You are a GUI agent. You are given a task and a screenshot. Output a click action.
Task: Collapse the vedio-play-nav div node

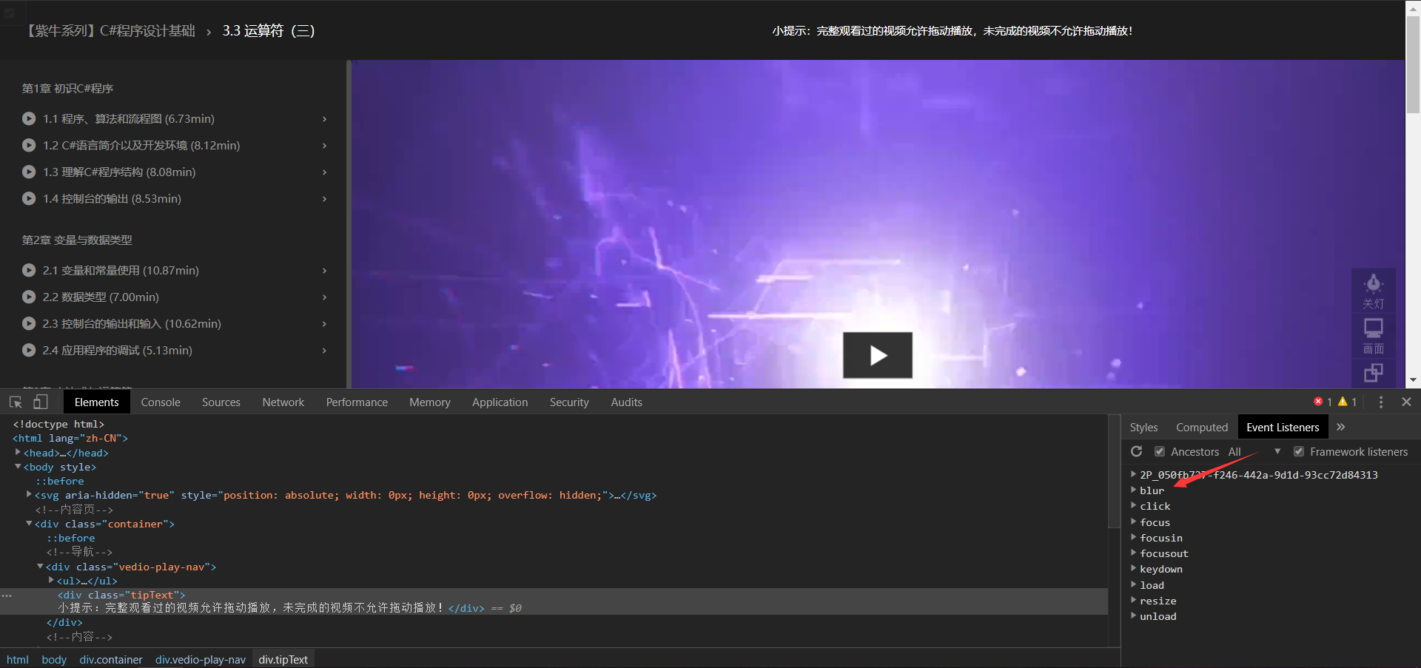40,566
